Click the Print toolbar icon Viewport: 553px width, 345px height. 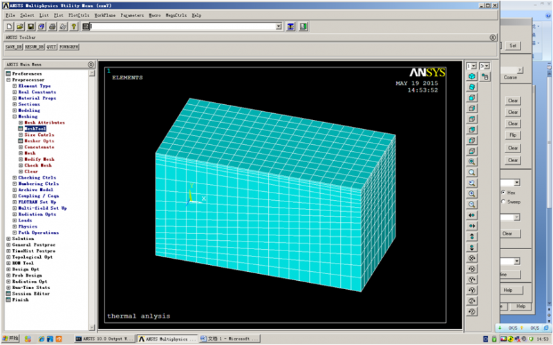click(53, 26)
